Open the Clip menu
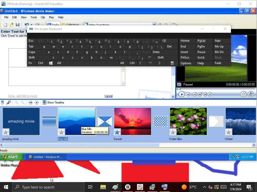This screenshot has height=192, width=257. 43,17
